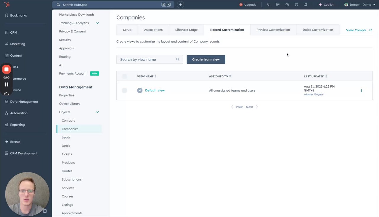Click the Upgrade button

click(248, 5)
